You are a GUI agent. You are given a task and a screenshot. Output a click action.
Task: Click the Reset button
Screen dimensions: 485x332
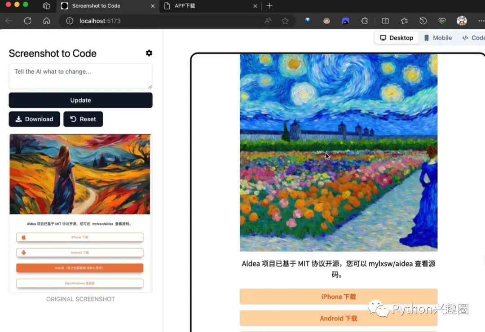click(x=83, y=119)
